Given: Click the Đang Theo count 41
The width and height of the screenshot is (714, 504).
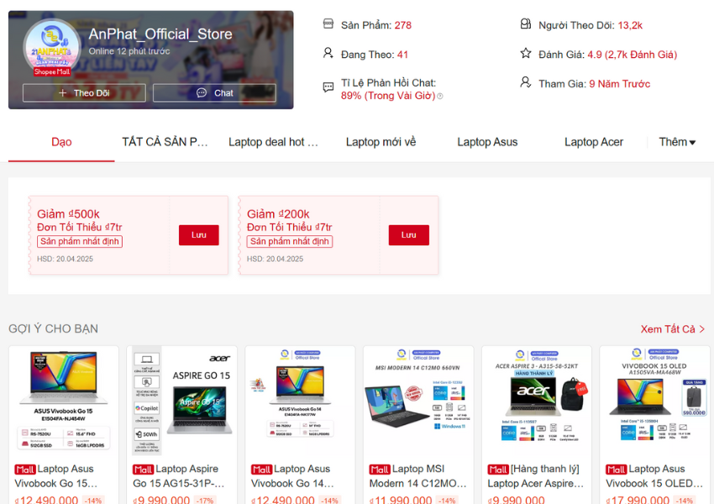Looking at the screenshot, I should click(x=402, y=55).
